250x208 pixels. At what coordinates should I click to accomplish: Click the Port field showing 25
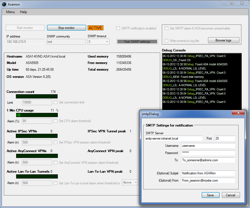[x=225, y=138]
